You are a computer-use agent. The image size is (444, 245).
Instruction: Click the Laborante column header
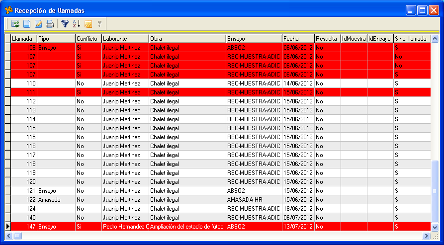(x=125, y=39)
